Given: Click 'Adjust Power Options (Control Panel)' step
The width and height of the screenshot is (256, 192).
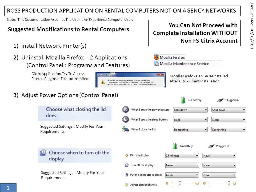Looking at the screenshot, I should pyautogui.click(x=70, y=95).
